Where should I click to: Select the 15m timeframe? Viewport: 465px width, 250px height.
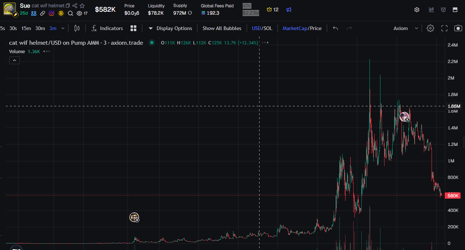tap(26, 28)
